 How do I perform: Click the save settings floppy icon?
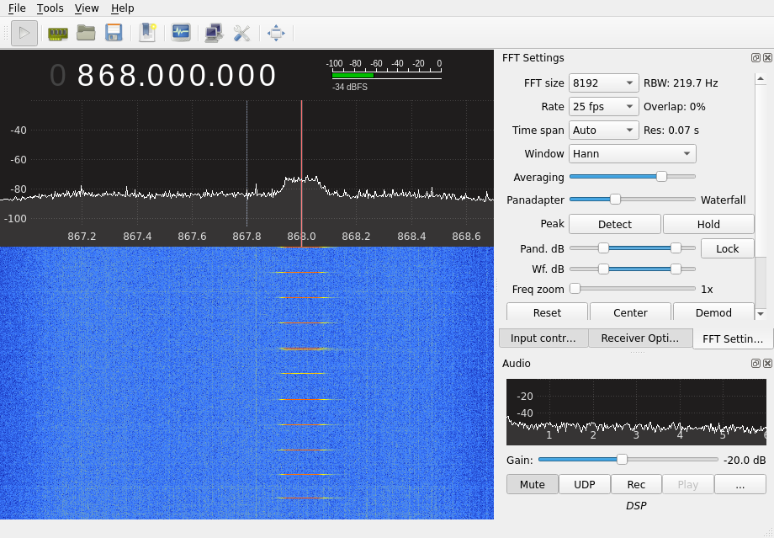(x=114, y=33)
